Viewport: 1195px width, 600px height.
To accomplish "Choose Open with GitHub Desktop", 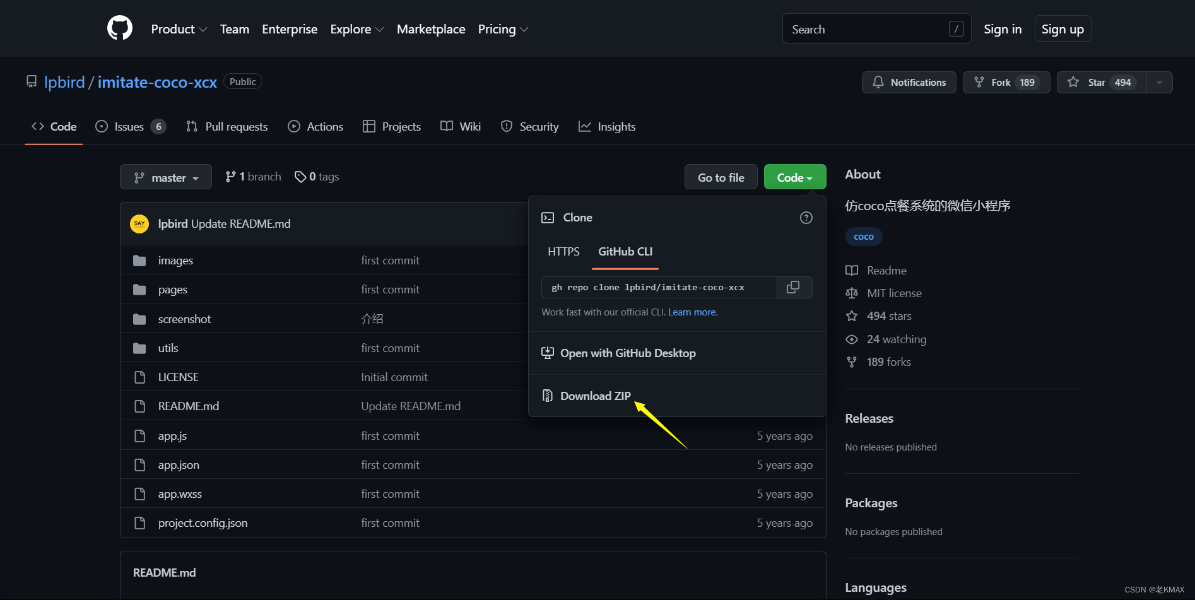I will tap(628, 353).
